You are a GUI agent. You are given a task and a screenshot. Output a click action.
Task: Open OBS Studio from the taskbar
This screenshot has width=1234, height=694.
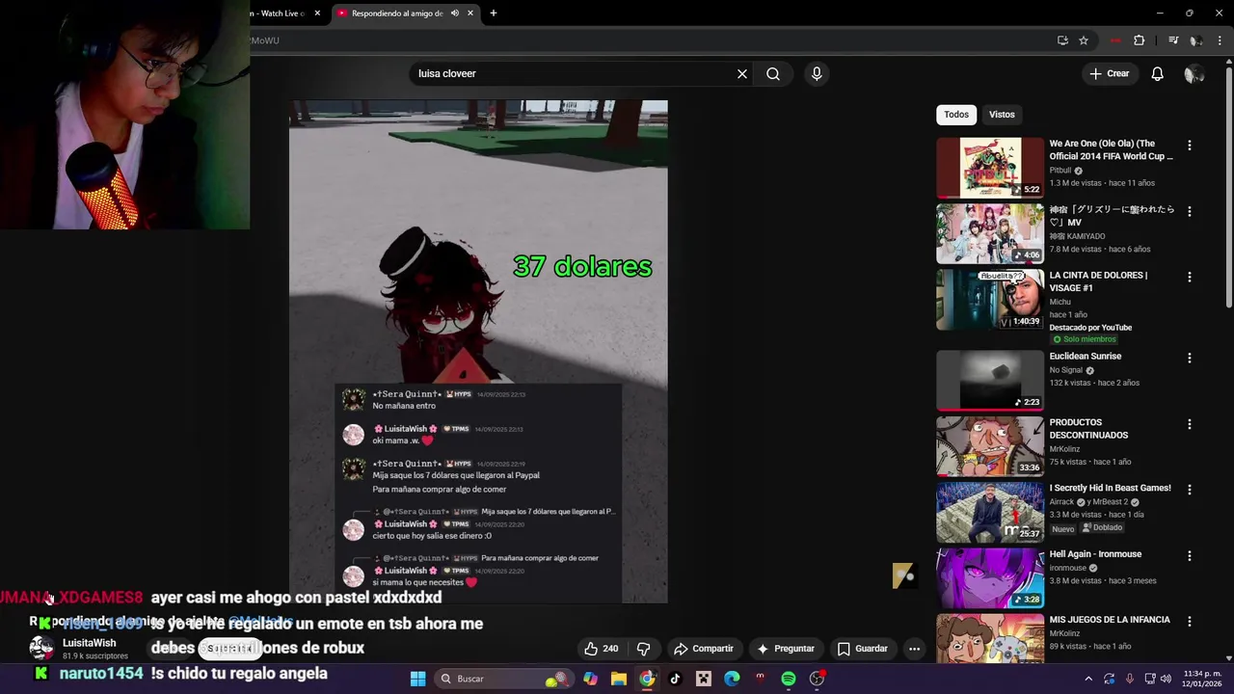coord(817,679)
